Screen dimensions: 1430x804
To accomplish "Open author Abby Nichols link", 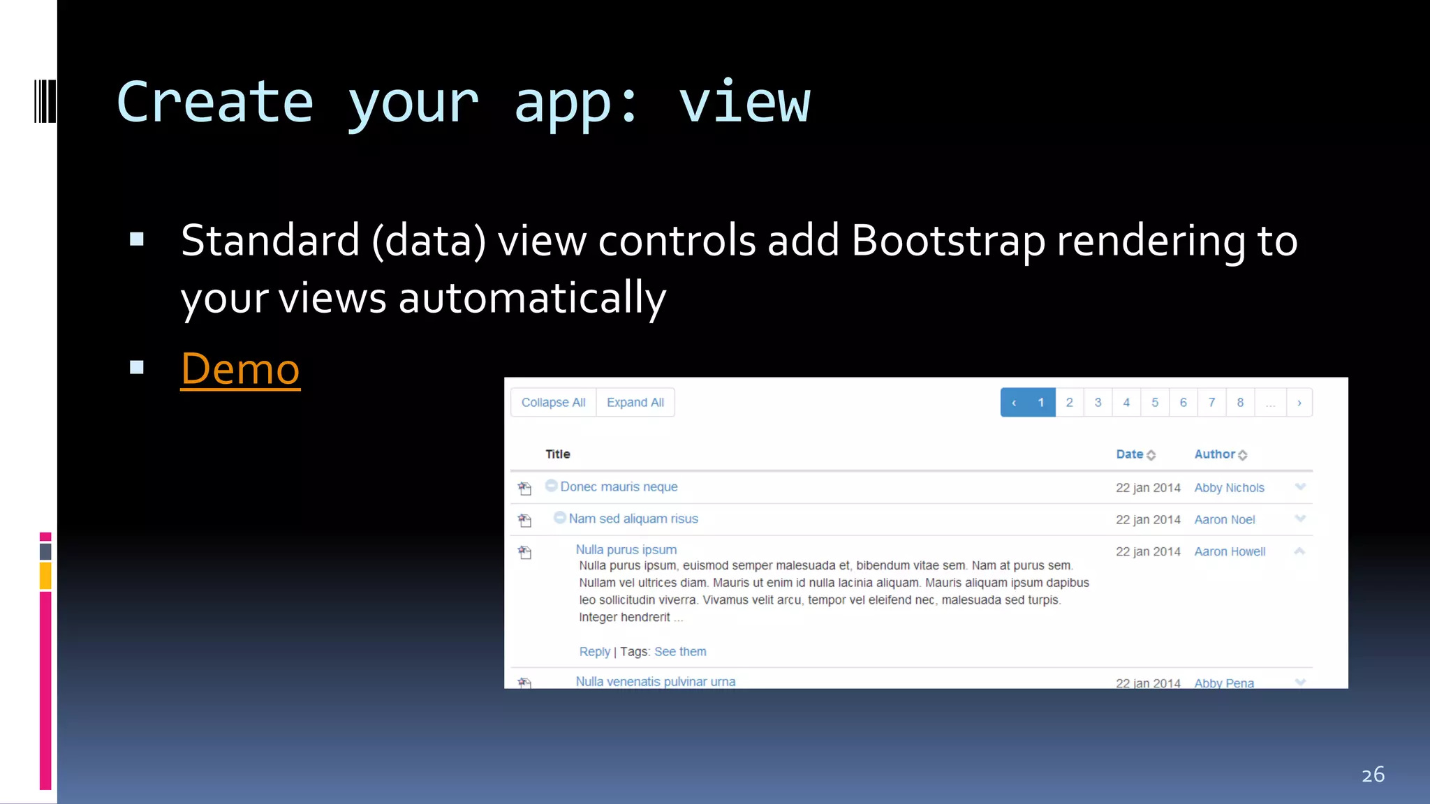I will pos(1229,488).
